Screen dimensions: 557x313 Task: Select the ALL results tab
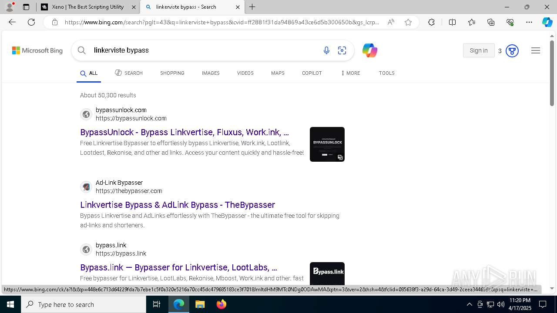point(89,73)
